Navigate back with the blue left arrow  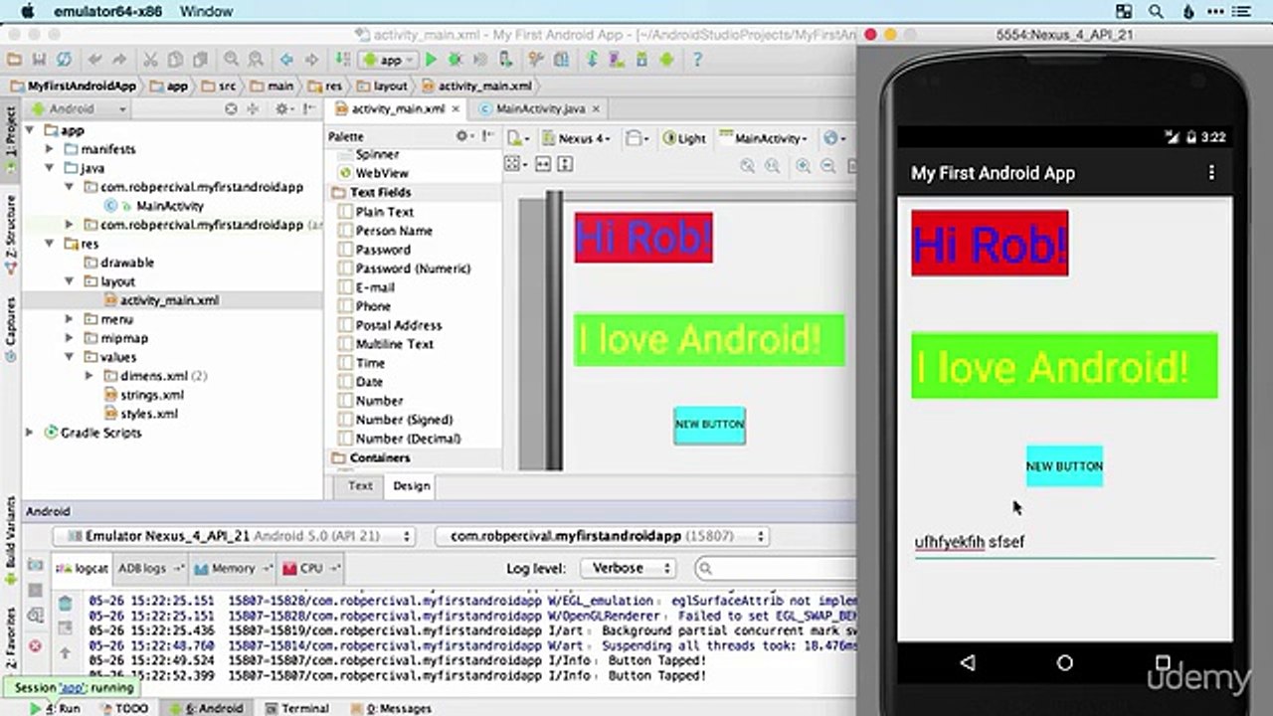point(286,60)
